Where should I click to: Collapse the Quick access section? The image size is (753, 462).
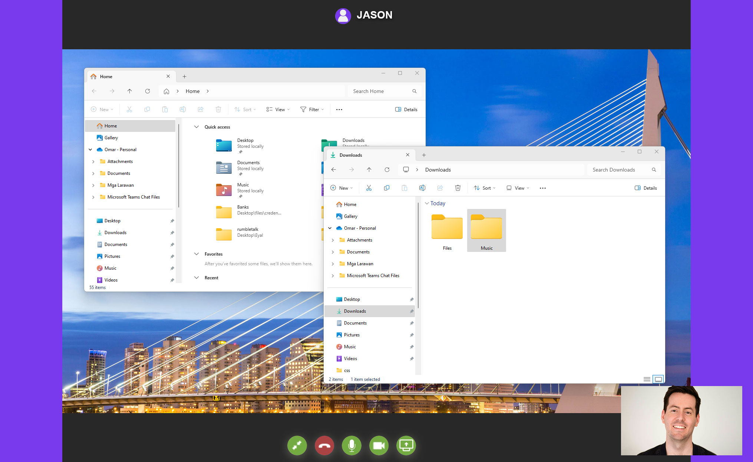pos(196,127)
